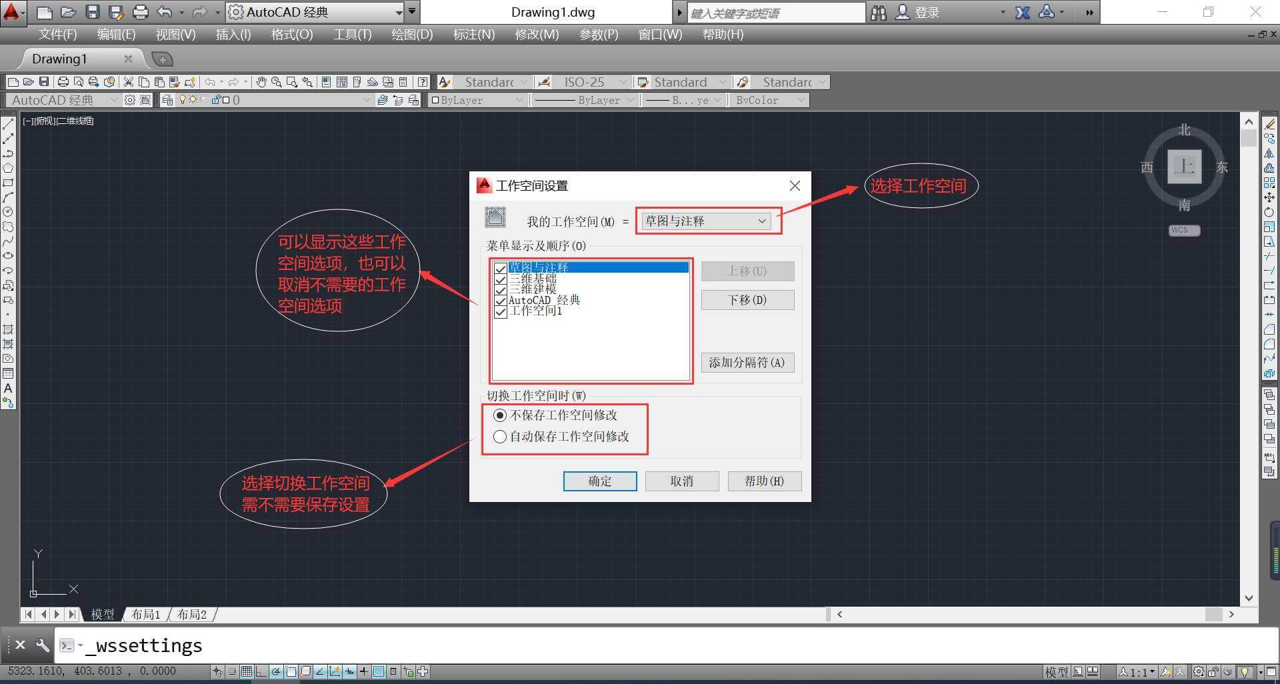Screen dimensions: 1280x684
Task: Click the Cut scissors icon
Action: point(128,82)
